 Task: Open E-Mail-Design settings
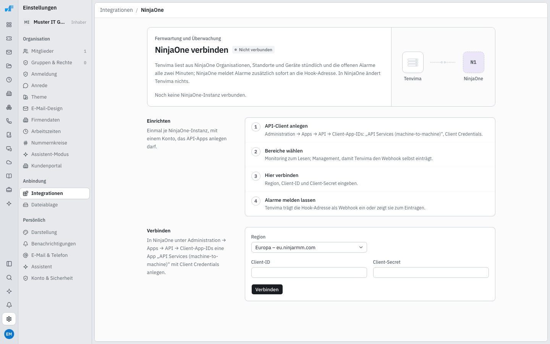55,109
